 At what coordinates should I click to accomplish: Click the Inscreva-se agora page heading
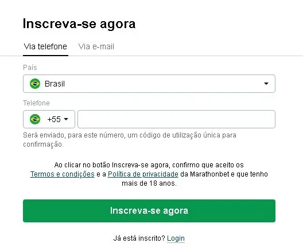click(79, 24)
